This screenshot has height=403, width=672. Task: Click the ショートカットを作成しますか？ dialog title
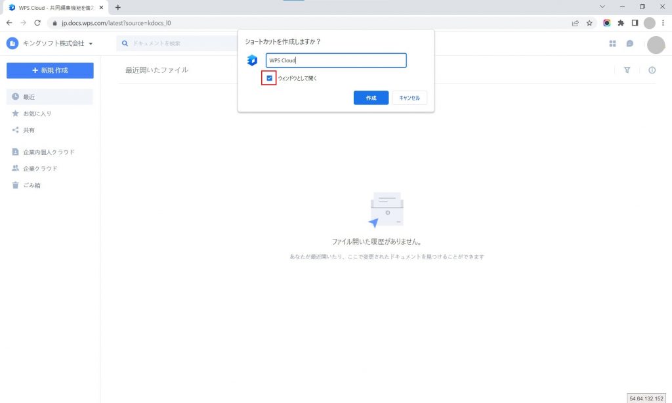283,41
